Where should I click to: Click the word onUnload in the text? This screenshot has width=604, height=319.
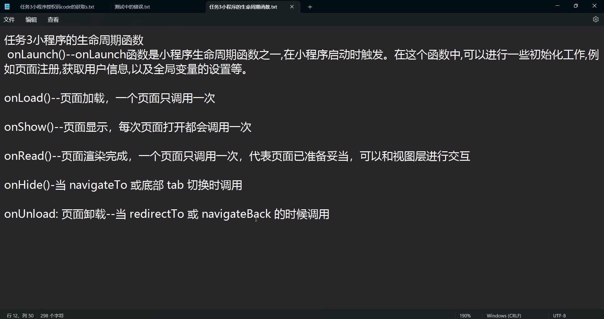30,214
